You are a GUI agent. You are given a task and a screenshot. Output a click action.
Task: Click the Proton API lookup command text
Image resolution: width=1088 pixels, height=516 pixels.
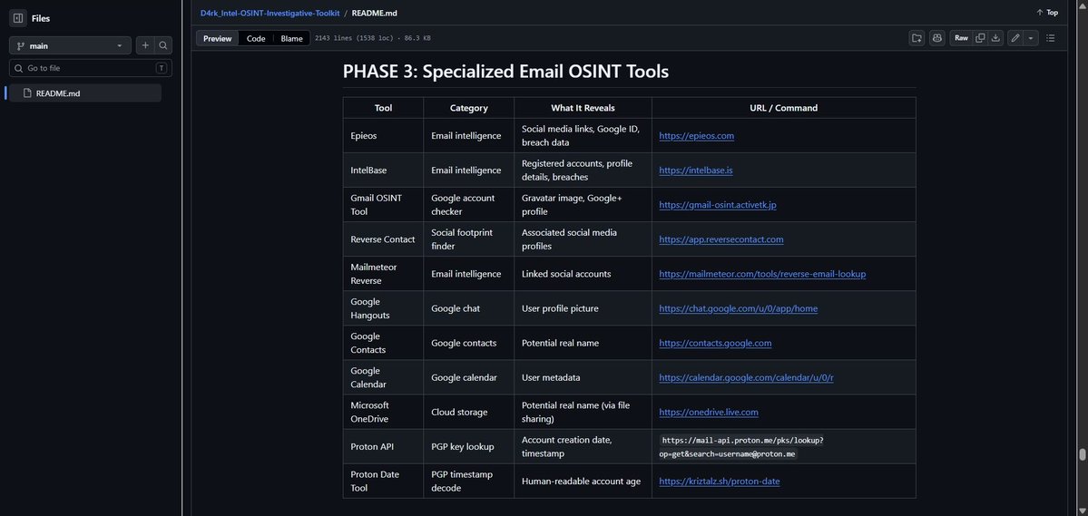pyautogui.click(x=741, y=447)
